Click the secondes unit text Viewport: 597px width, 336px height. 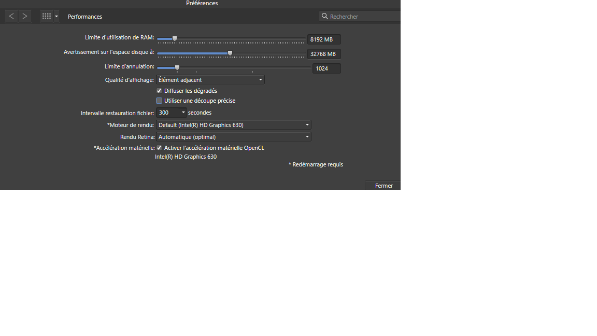point(200,113)
